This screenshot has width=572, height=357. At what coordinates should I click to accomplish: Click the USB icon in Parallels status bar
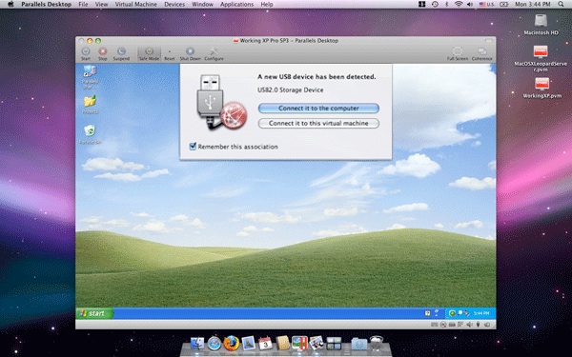tap(478, 325)
